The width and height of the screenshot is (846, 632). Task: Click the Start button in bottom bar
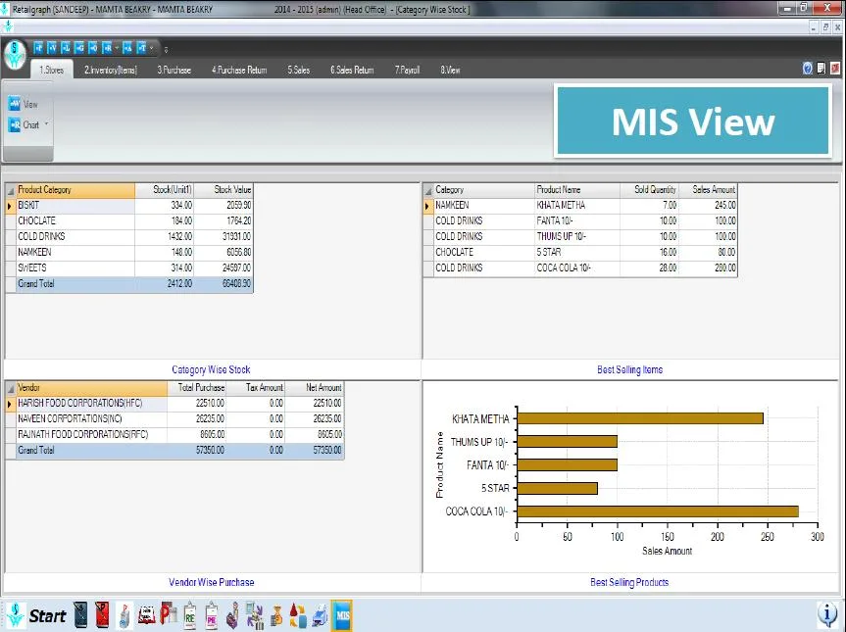47,615
